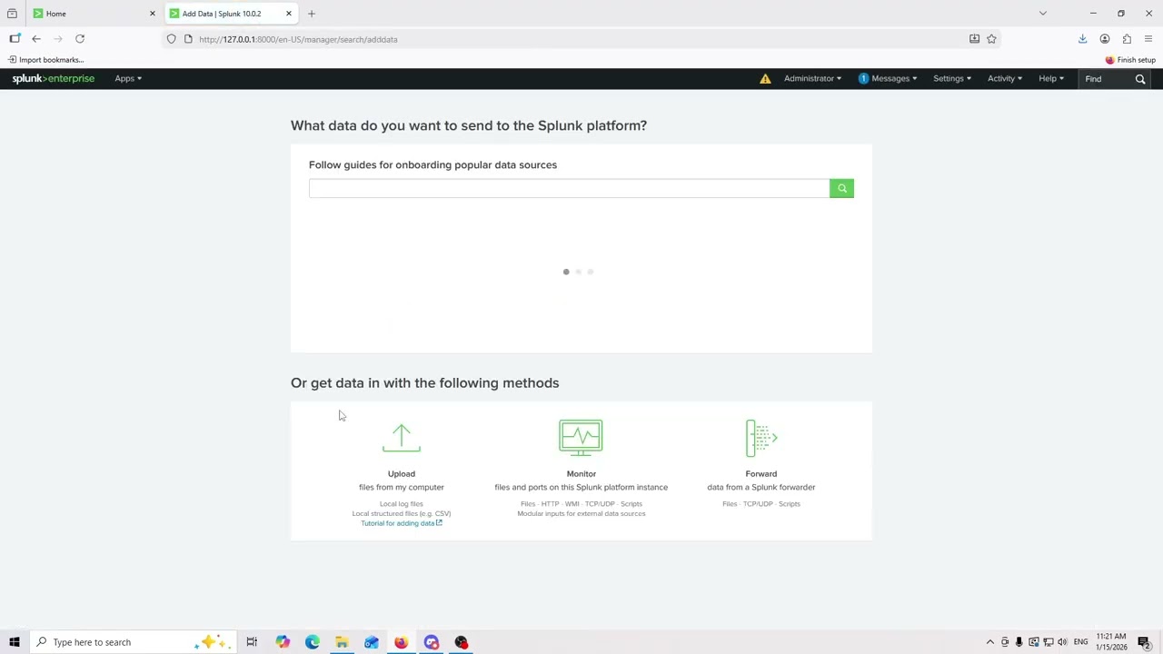Click Import bookmarks shortcut
Viewport: 1163px width, 654px height.
pos(46,60)
